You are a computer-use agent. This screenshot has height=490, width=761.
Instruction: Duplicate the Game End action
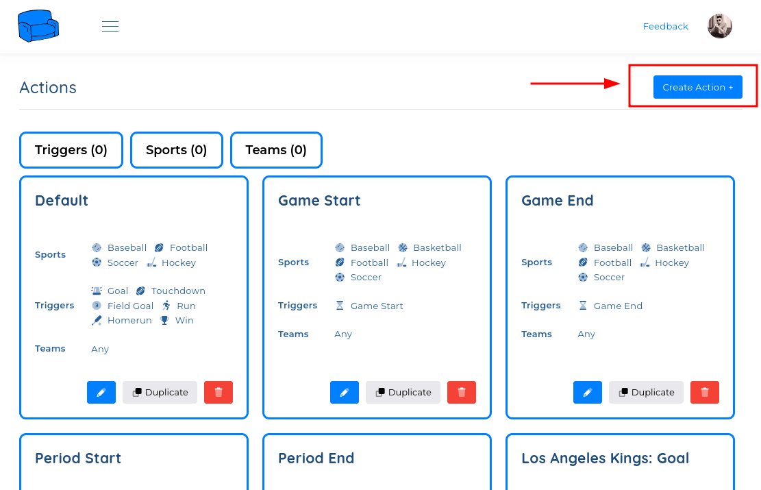click(x=647, y=393)
